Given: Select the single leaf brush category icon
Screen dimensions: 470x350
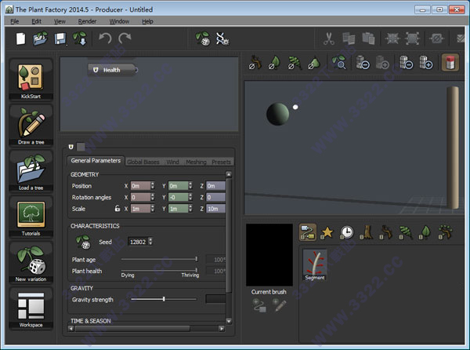Looking at the screenshot, I should click(425, 232).
